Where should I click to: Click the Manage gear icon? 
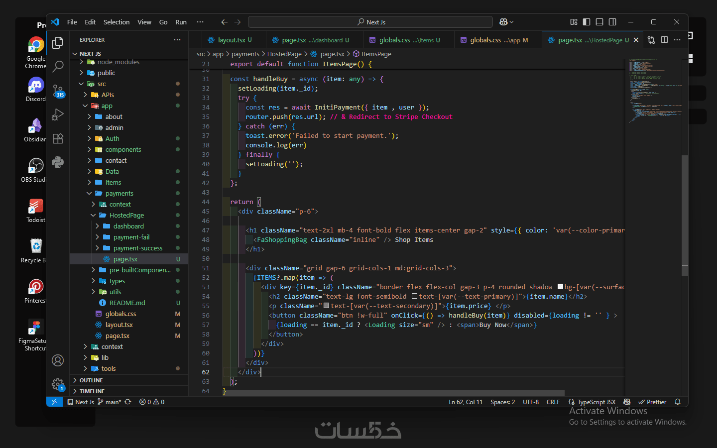pyautogui.click(x=58, y=384)
